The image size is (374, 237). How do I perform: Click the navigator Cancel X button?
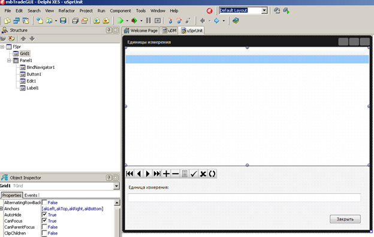203,174
